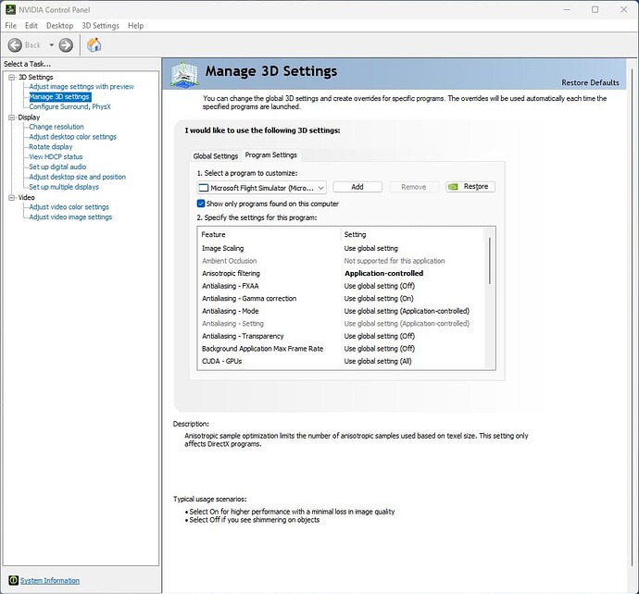Open the Back button history dropdown arrow

50,44
